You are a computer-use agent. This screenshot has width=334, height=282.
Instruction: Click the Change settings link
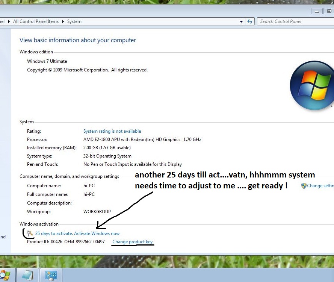[x=320, y=186]
